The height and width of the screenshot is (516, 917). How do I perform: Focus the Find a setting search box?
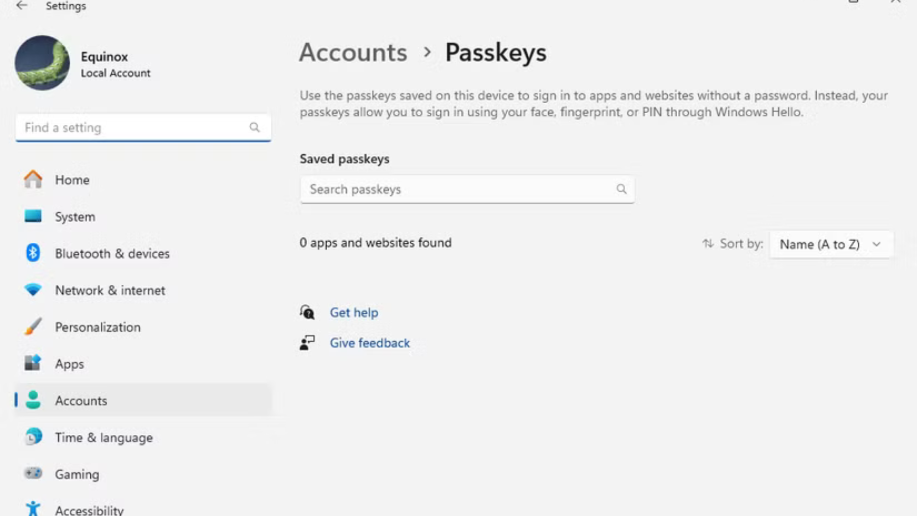(134, 128)
